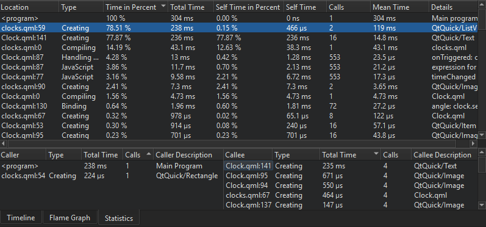This screenshot has height=227, width=486.
Task: Click the horizontal scroll right arrow
Action: pyautogui.click(x=473, y=143)
